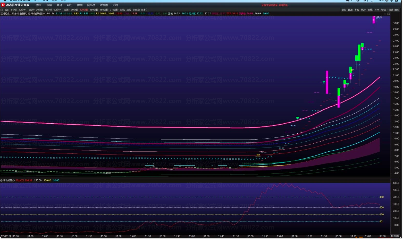The image size is (403, 239).
Task: Click the 叠加 overlay button
Action: coord(350,10)
